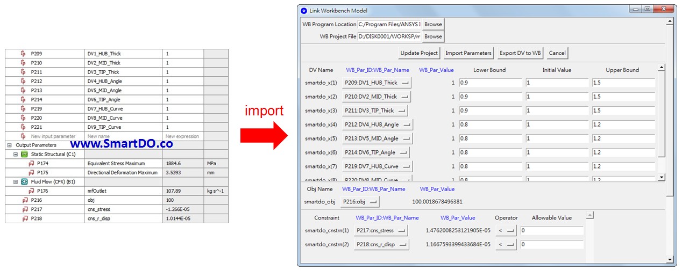The width and height of the screenshot is (682, 271).
Task: Open the P209:DV1_HUB_Thick parameter dropdown
Action: click(376, 83)
